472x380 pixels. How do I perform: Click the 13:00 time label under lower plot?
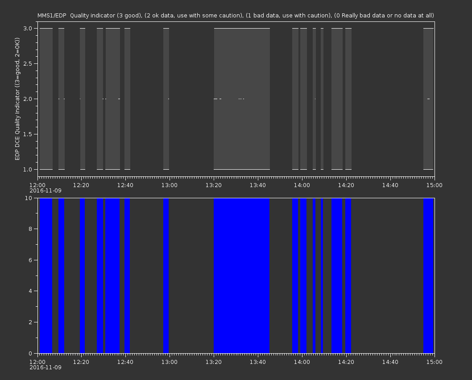pyautogui.click(x=170, y=362)
